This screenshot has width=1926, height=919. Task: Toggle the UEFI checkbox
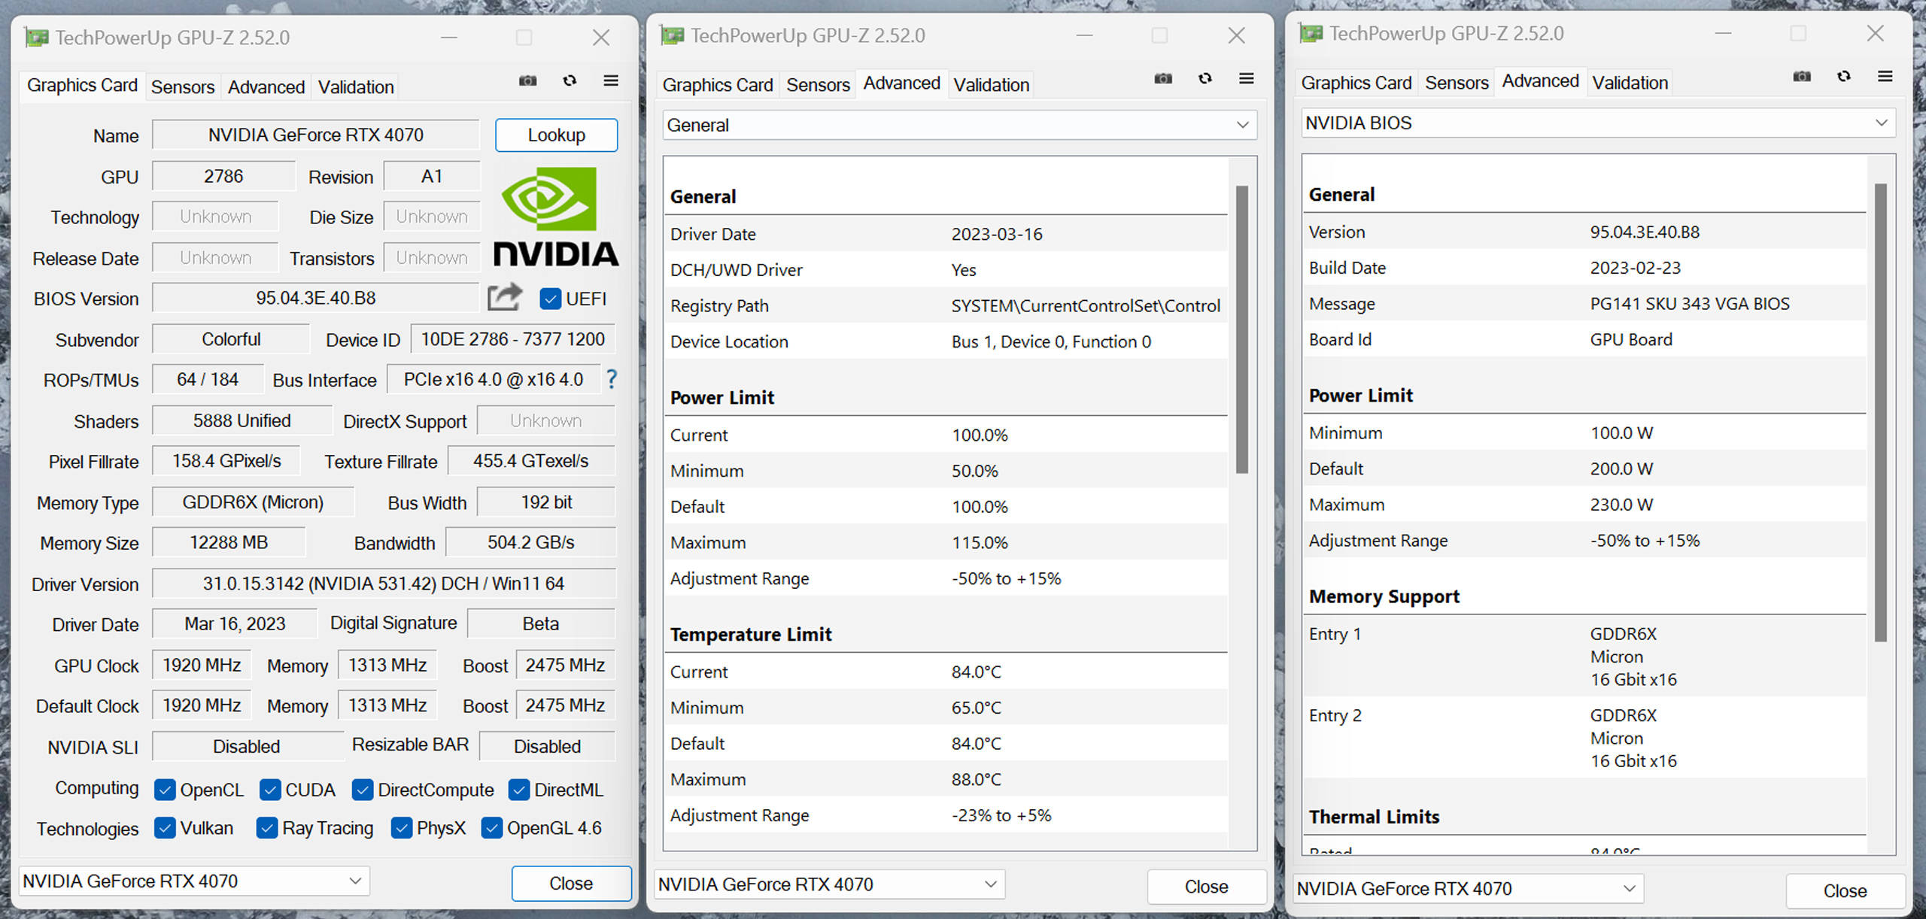pos(550,299)
